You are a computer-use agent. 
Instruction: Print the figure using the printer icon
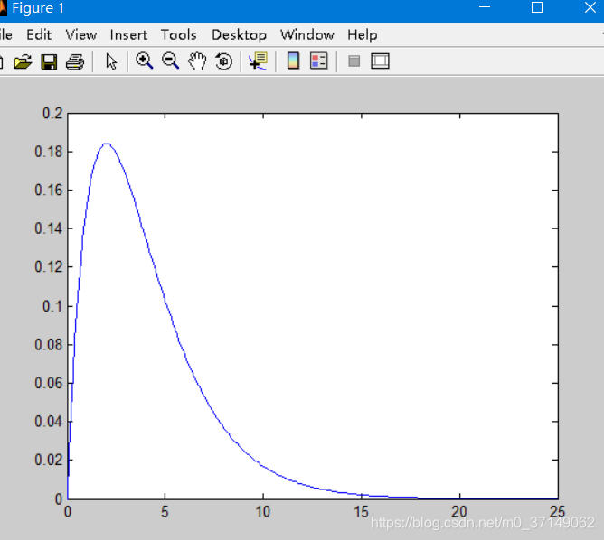click(x=75, y=61)
